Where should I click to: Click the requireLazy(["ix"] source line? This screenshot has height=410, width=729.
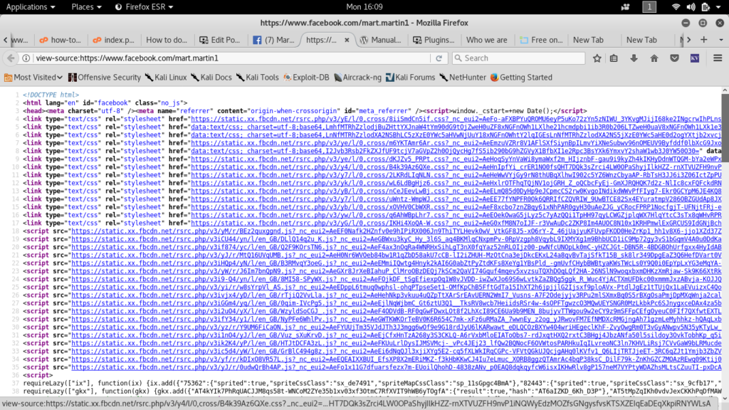pos(372,384)
